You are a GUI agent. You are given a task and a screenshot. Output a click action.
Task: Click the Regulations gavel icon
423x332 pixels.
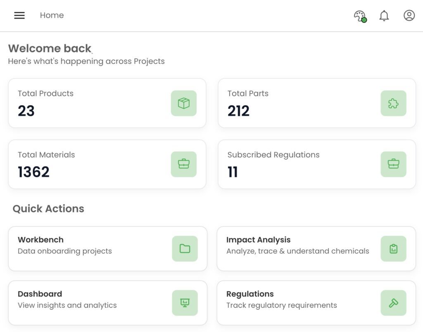click(x=393, y=303)
